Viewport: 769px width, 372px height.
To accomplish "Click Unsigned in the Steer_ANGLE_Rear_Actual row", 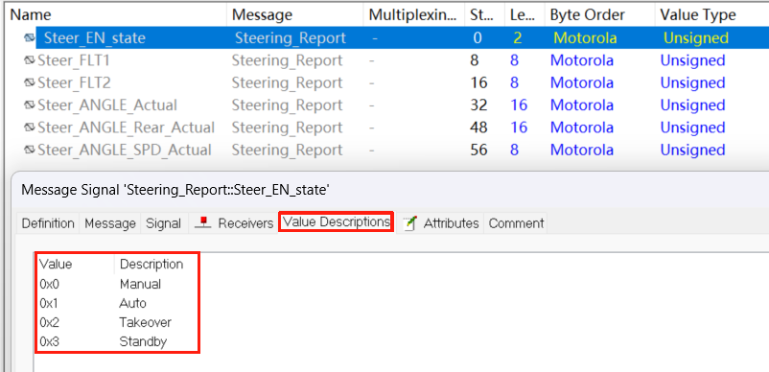I will tap(692, 128).
